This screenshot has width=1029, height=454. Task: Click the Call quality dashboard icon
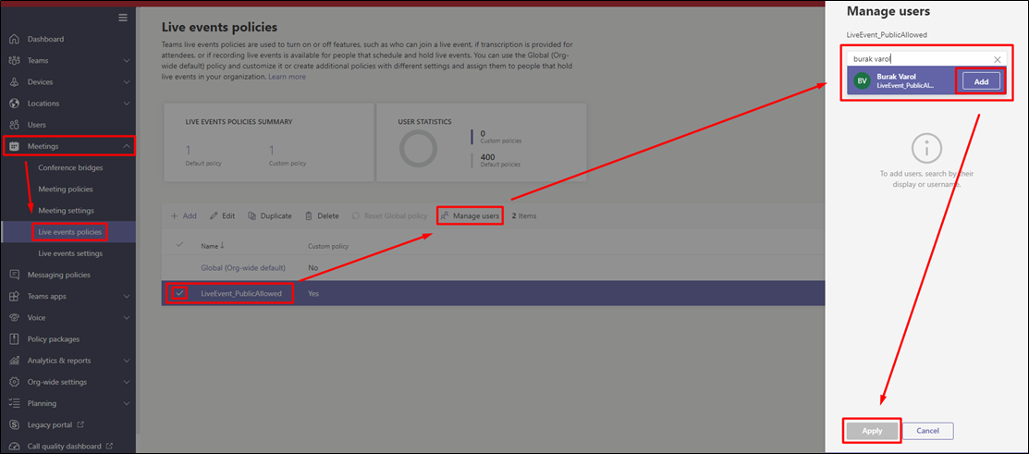tap(15, 446)
